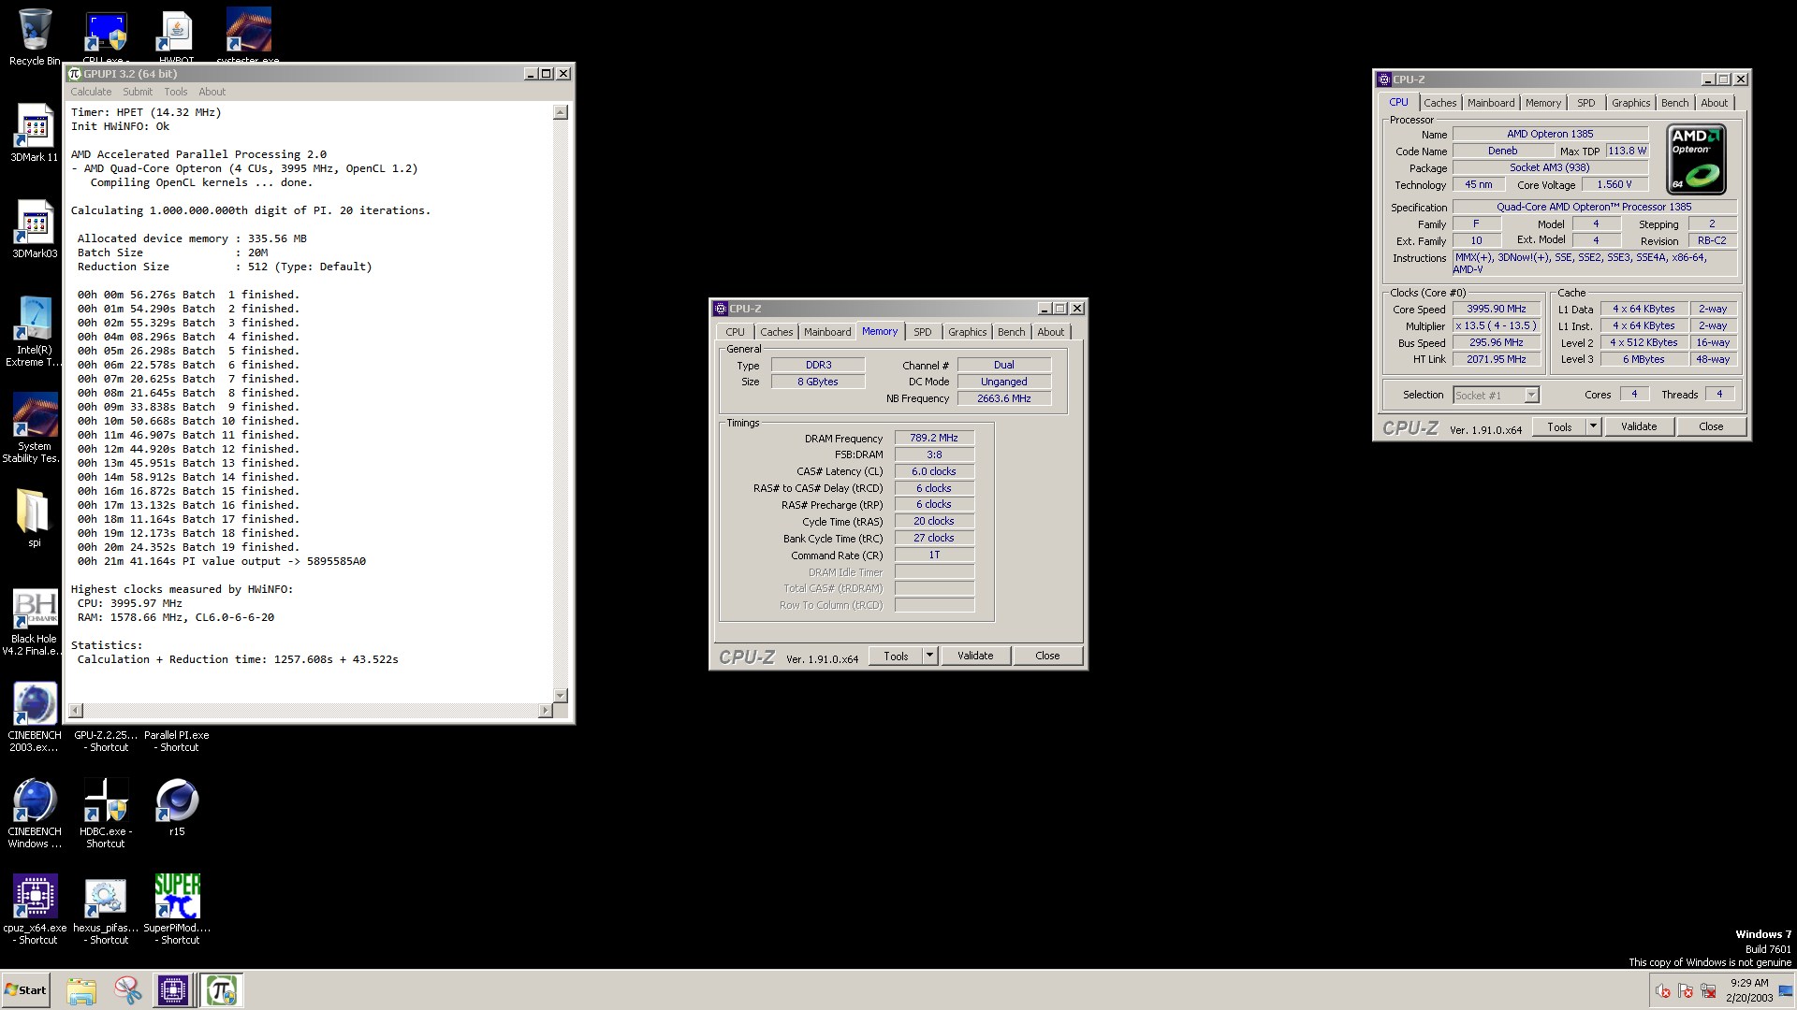Click Close button in right CPU-Z window
This screenshot has width=1797, height=1010.
pos(1711,427)
